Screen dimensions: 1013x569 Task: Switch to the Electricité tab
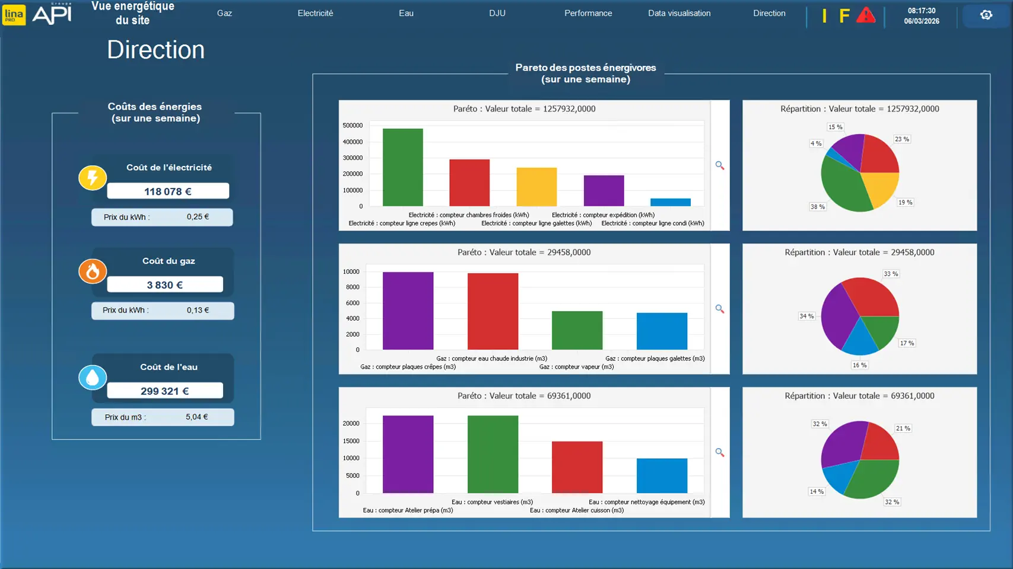(x=315, y=13)
